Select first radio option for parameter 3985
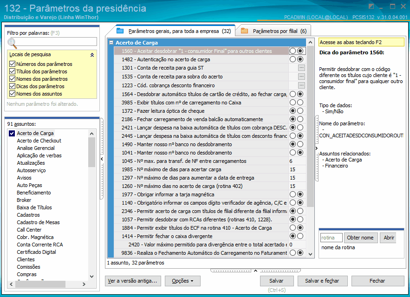Viewport: 410px width, 297px height. point(293,103)
